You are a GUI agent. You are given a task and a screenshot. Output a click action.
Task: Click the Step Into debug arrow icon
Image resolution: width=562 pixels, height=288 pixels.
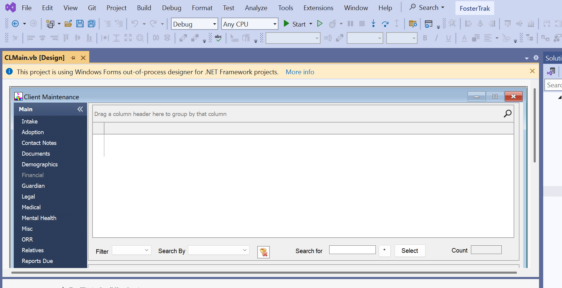tap(373, 24)
